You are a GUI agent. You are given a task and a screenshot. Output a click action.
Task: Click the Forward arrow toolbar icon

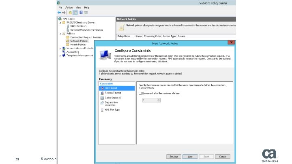pyautogui.click(x=64, y=13)
